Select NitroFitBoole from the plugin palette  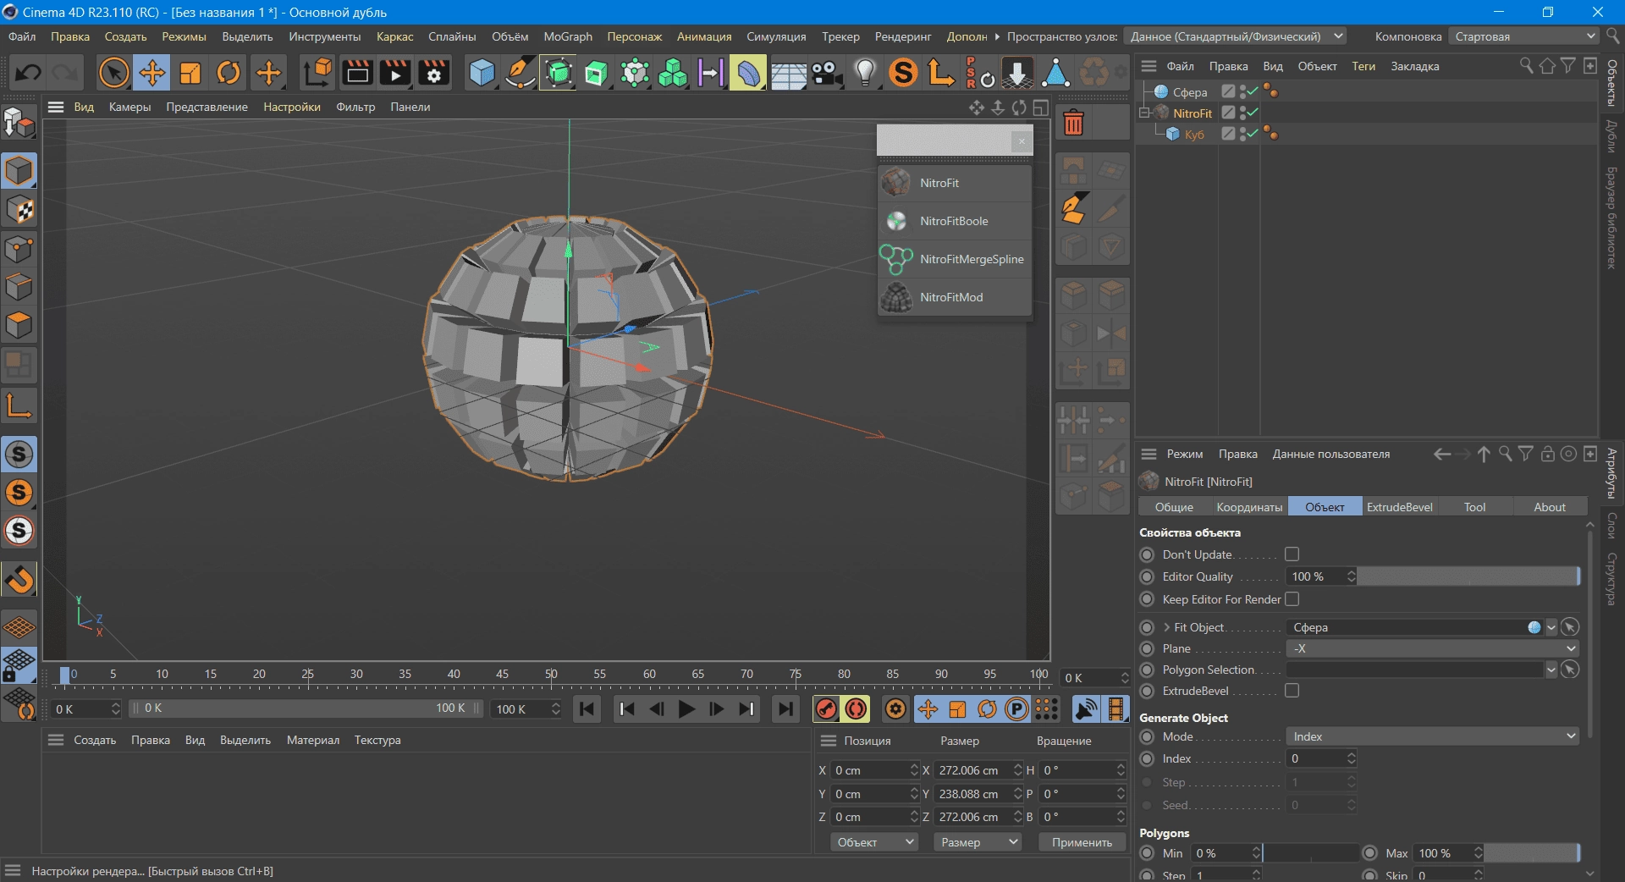[955, 221]
